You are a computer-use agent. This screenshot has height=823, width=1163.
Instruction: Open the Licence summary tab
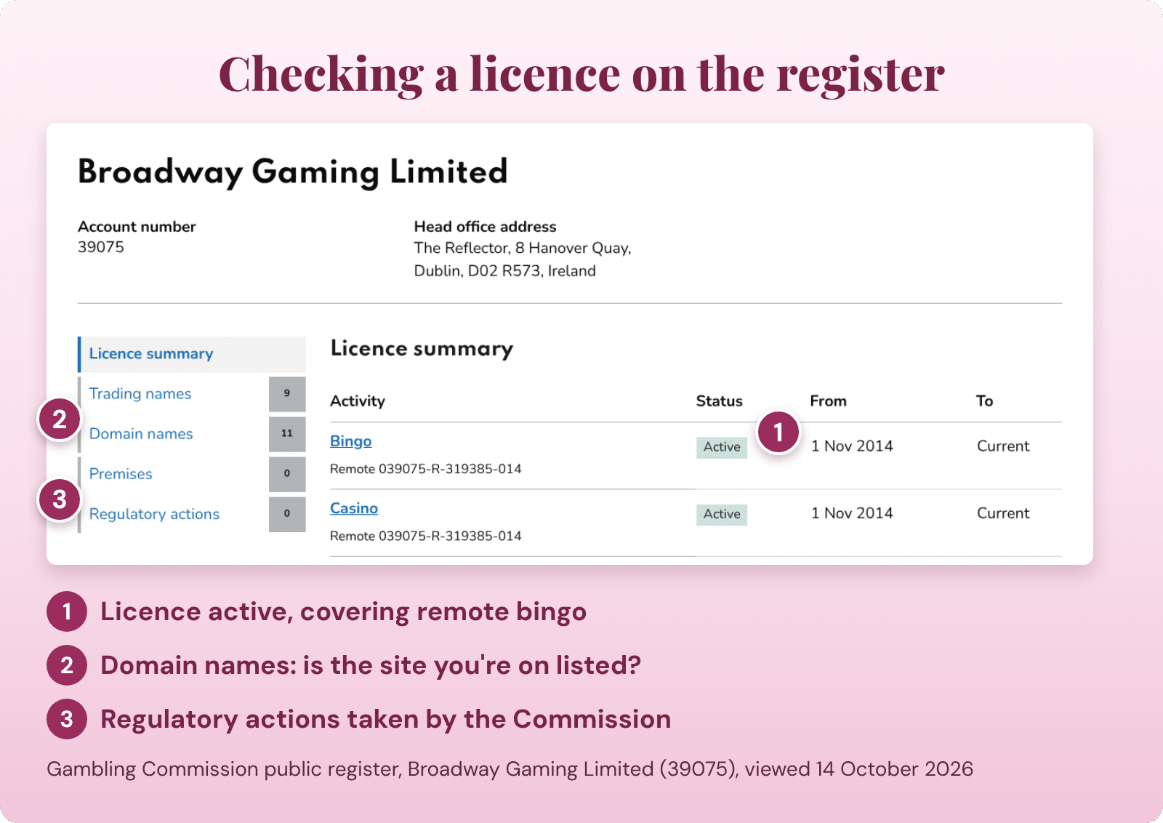point(192,354)
